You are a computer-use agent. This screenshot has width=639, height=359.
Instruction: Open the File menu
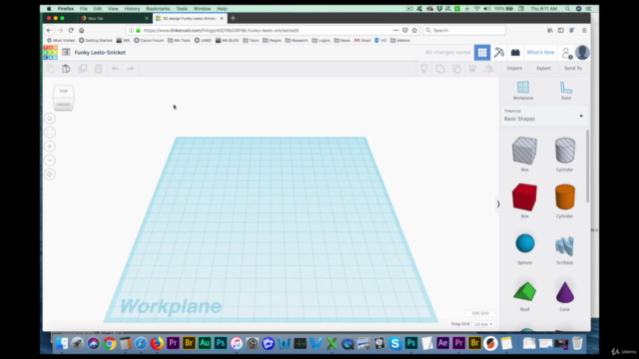[84, 9]
